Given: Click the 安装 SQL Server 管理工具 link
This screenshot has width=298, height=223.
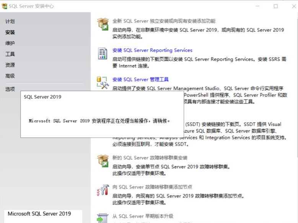Looking at the screenshot, I should point(140,79).
